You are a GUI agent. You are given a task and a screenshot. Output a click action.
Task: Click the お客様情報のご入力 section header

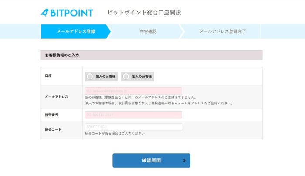pyautogui.click(x=151, y=55)
